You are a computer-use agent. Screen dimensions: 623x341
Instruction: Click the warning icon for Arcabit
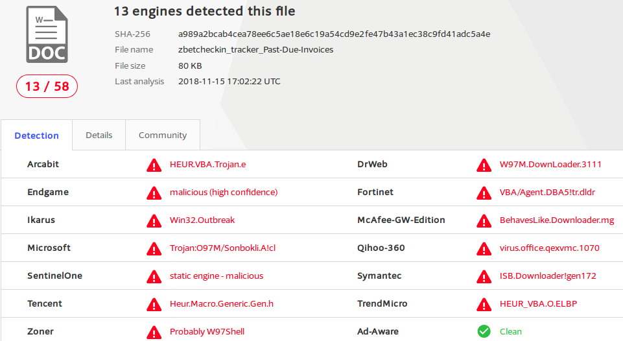click(154, 165)
